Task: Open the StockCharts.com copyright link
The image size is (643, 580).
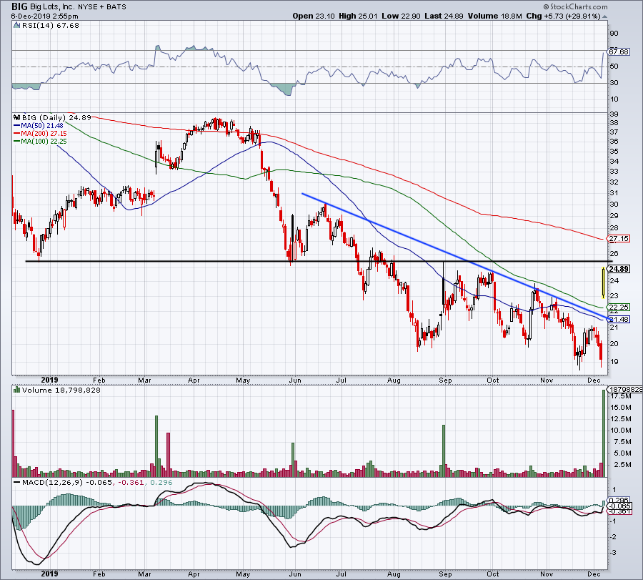Action: [x=575, y=7]
